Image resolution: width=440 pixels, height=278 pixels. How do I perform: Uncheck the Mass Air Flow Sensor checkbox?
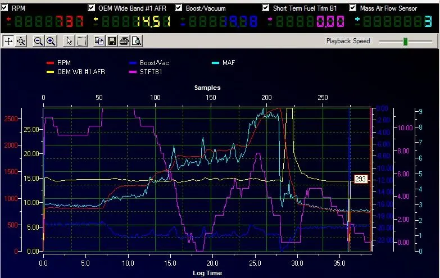(x=353, y=8)
